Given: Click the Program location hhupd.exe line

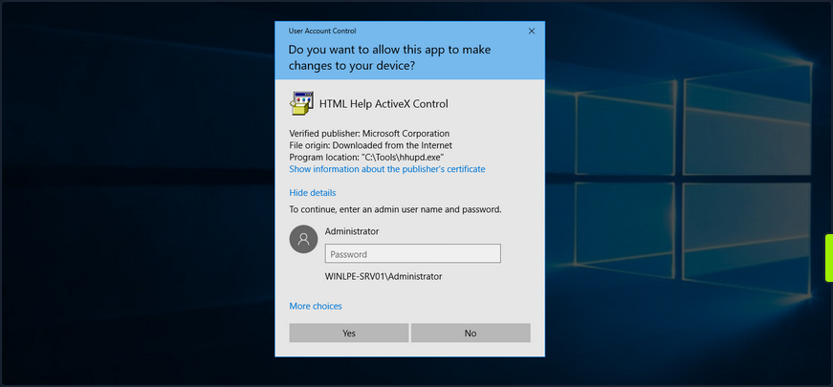Looking at the screenshot, I should point(366,157).
